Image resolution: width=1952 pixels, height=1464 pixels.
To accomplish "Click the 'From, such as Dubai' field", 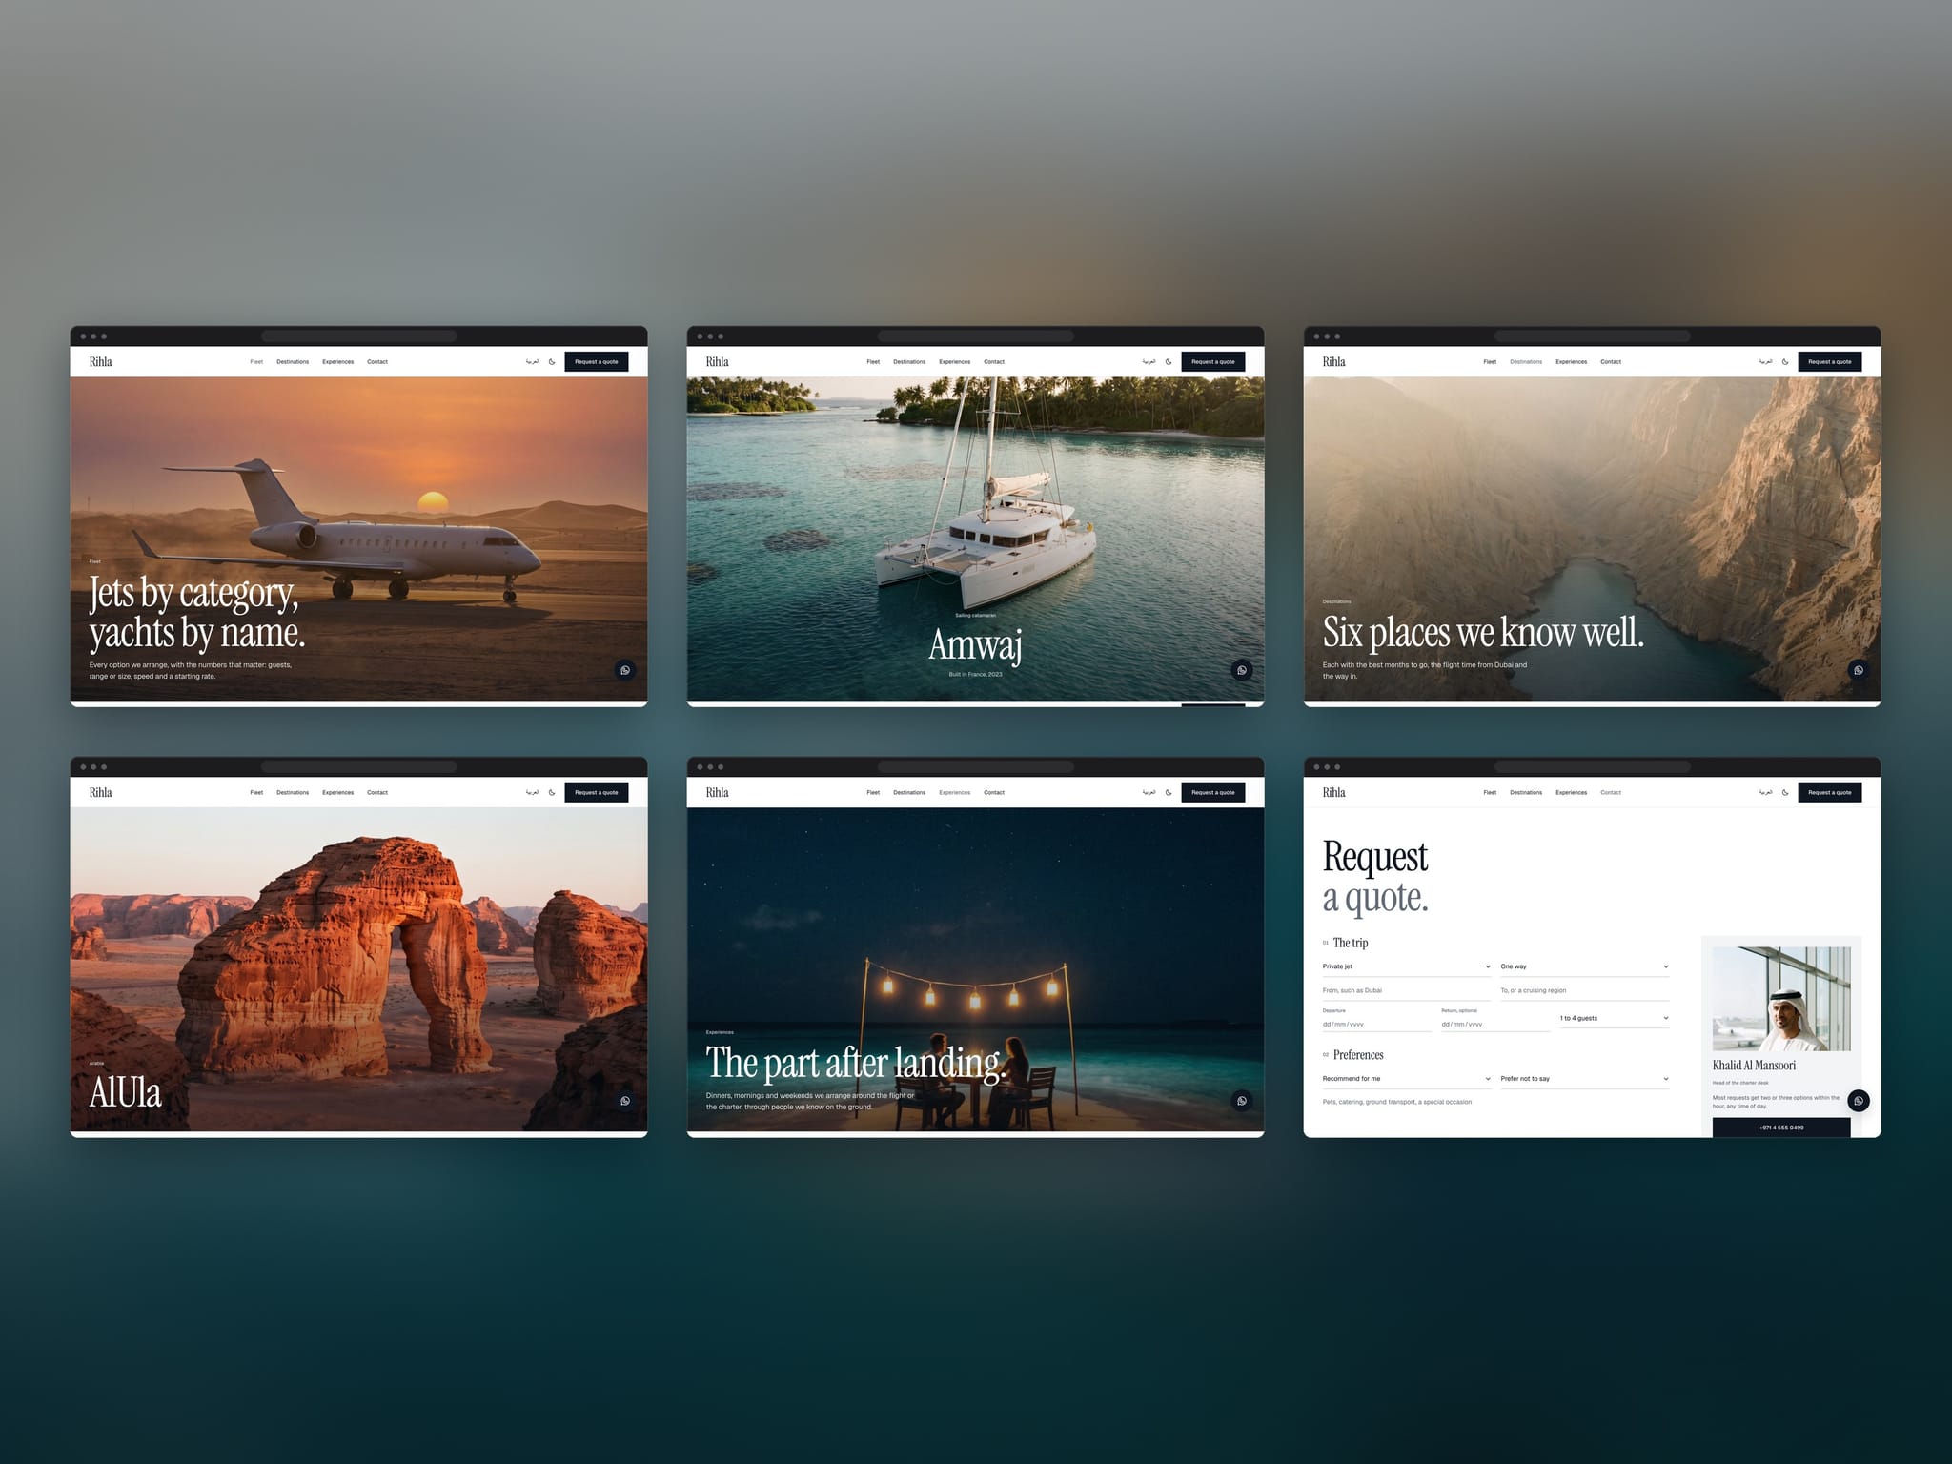I will 1407,990.
